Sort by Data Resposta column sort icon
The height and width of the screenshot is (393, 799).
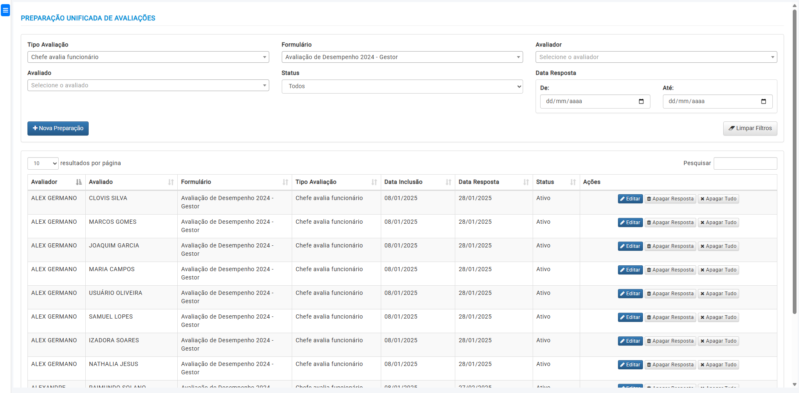pos(526,182)
